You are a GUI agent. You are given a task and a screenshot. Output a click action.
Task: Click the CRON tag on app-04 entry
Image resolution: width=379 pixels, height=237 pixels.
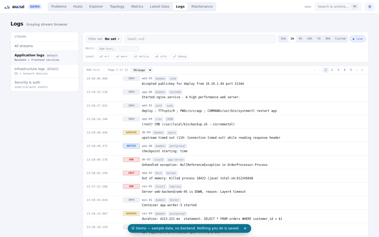pyautogui.click(x=170, y=119)
